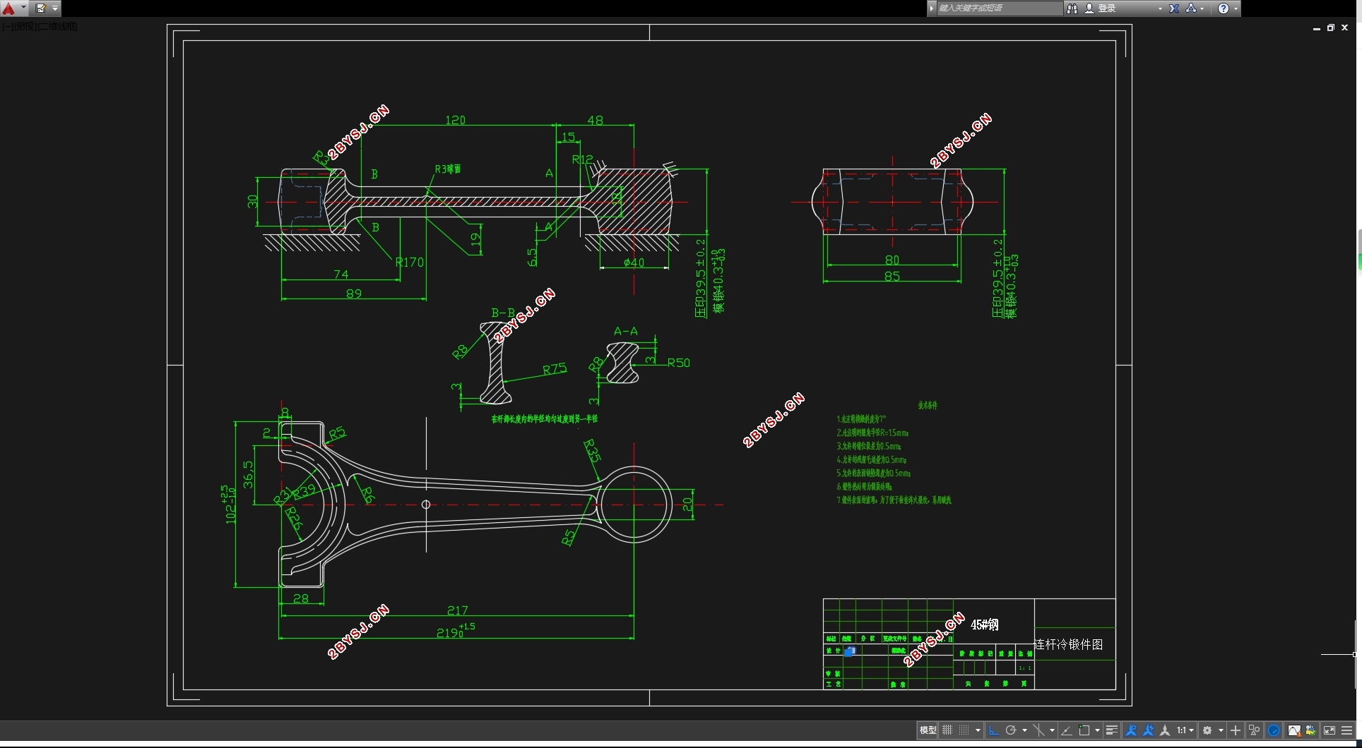Viewport: 1362px width, 748px height.
Task: Switch to 模型 model space
Action: pyautogui.click(x=928, y=730)
